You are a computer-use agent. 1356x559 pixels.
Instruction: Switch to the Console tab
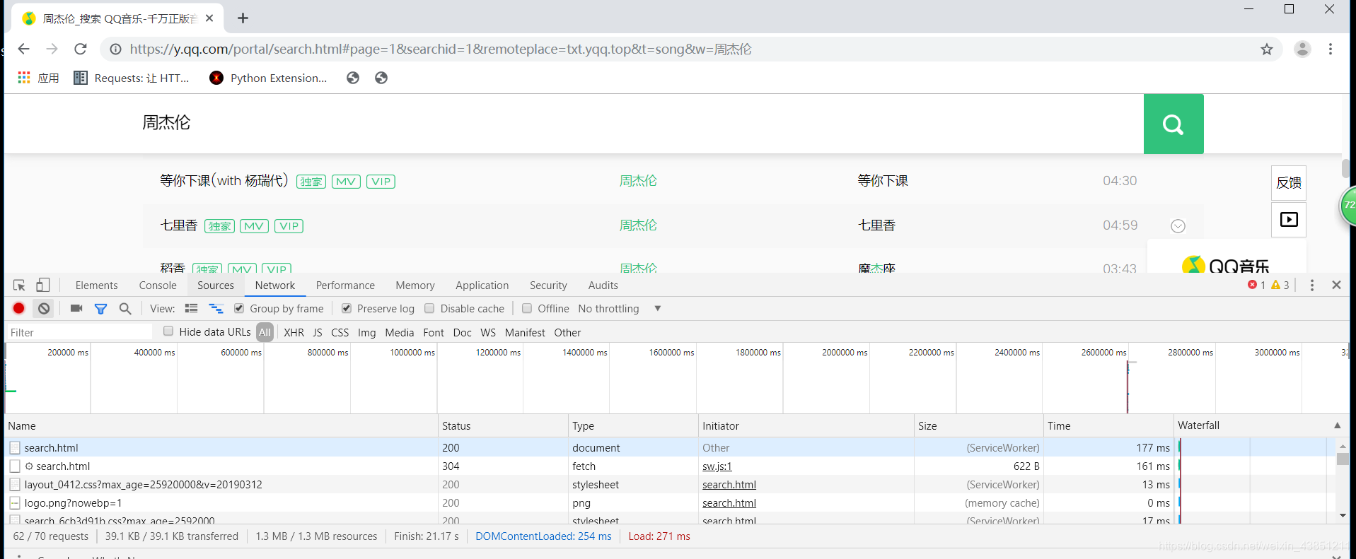tap(158, 286)
